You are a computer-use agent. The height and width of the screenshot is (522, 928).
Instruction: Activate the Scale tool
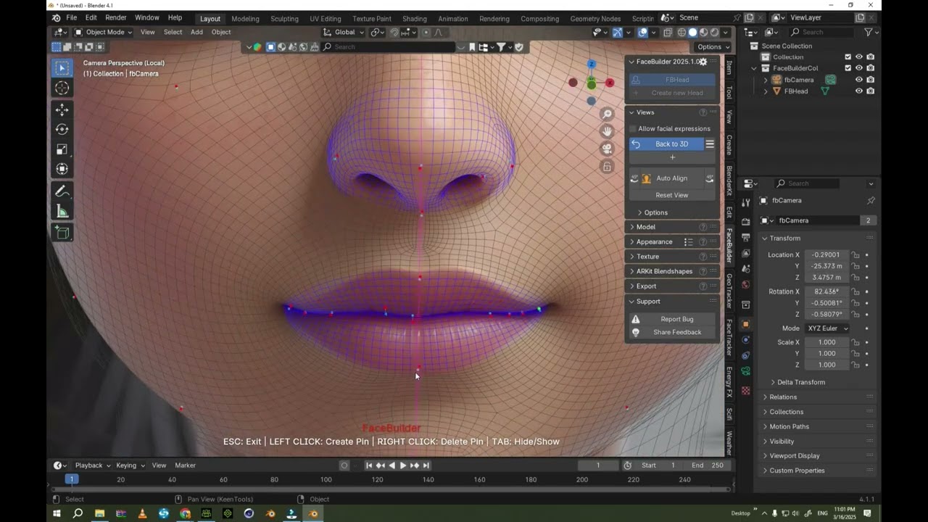pos(62,149)
